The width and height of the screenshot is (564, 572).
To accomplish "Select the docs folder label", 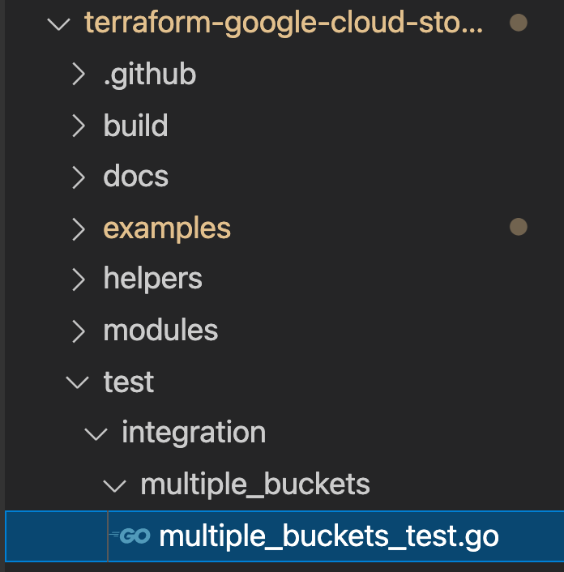I will click(136, 177).
